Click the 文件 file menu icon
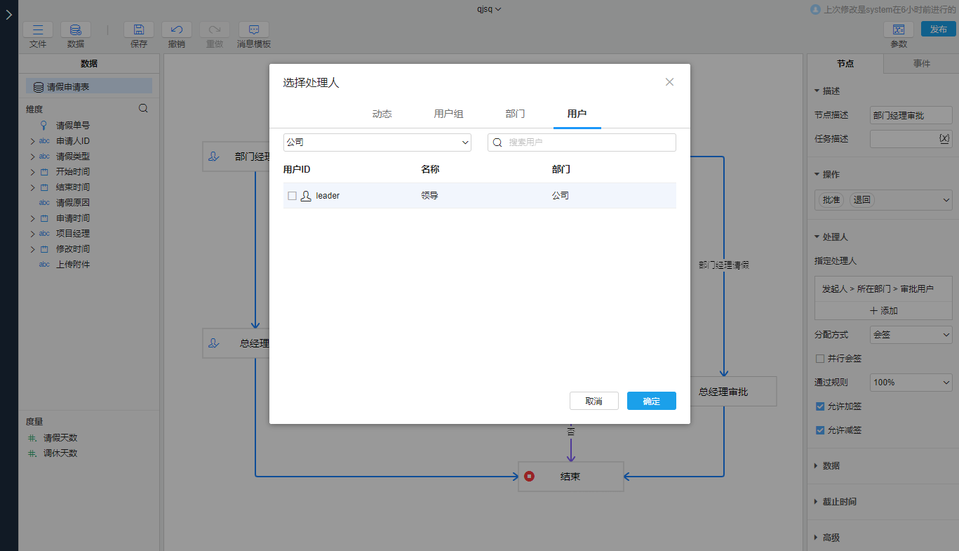 38,30
